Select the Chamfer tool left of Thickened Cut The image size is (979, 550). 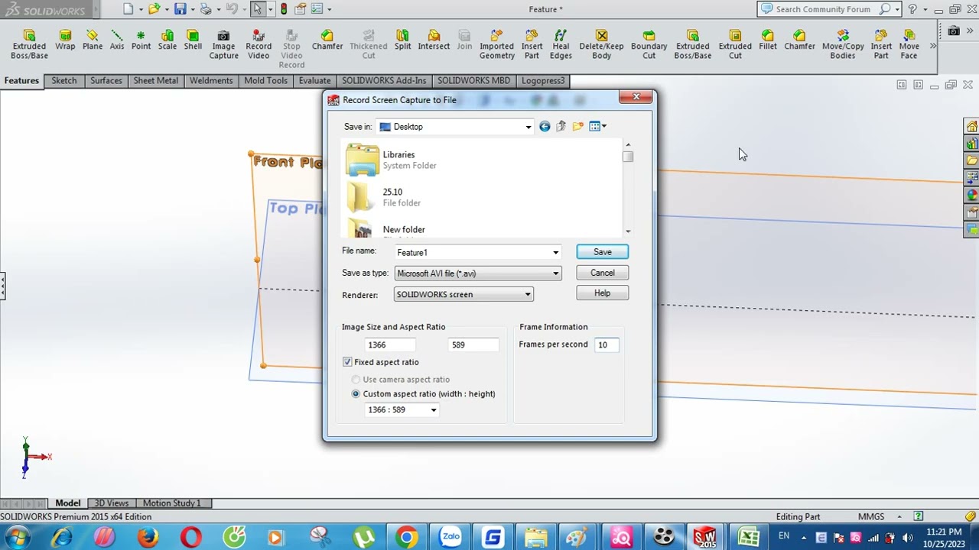327,40
